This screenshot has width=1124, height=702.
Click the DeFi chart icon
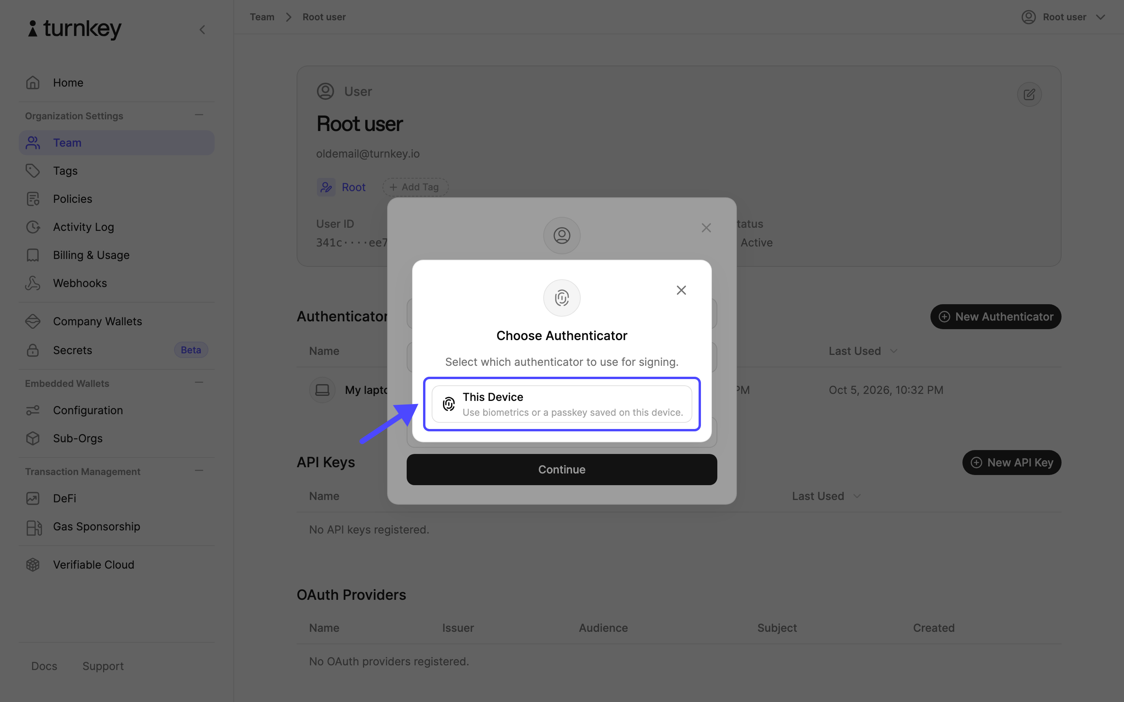coord(32,498)
